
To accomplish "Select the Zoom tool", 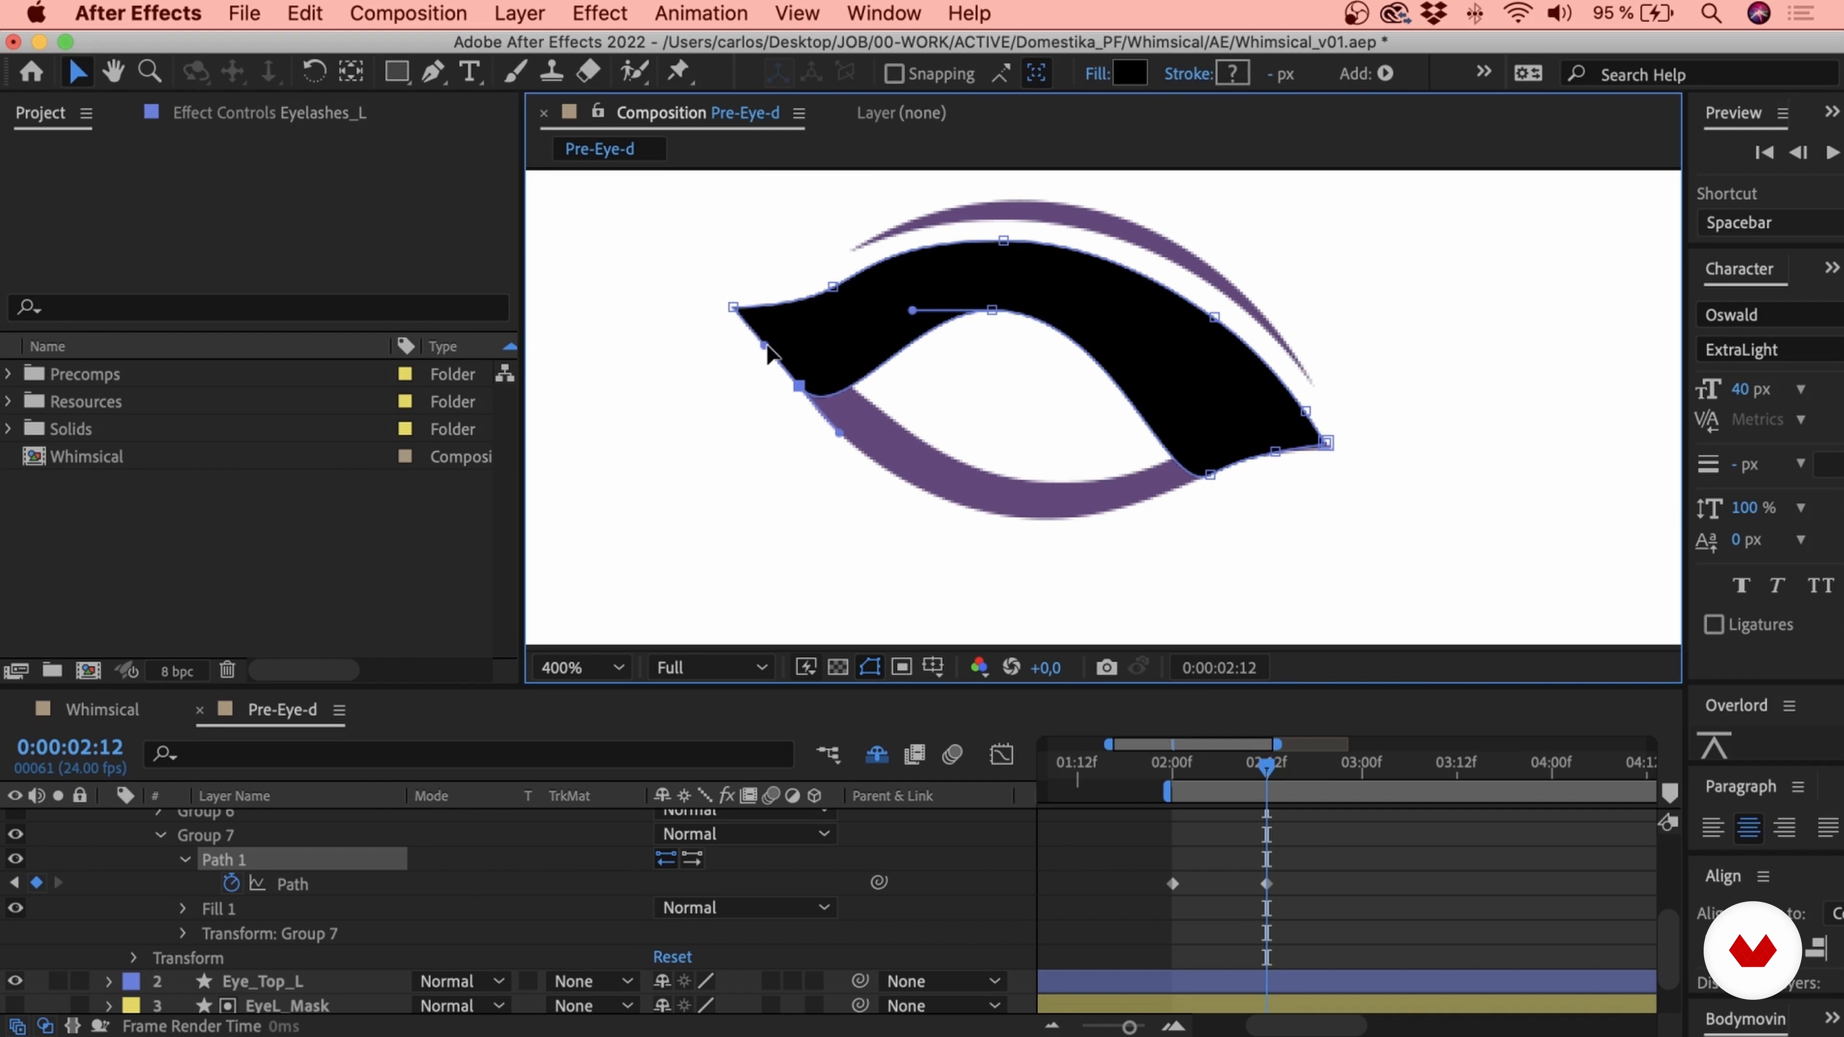I will click(x=149, y=72).
